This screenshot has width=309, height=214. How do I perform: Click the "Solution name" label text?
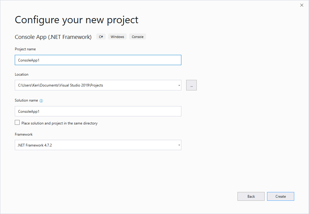(x=26, y=100)
